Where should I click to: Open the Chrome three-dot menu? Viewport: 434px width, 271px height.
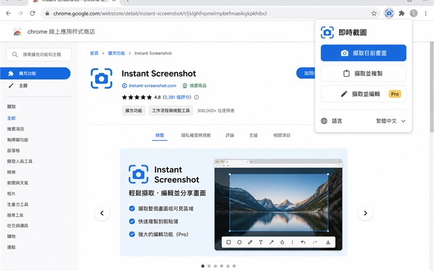[x=426, y=14]
